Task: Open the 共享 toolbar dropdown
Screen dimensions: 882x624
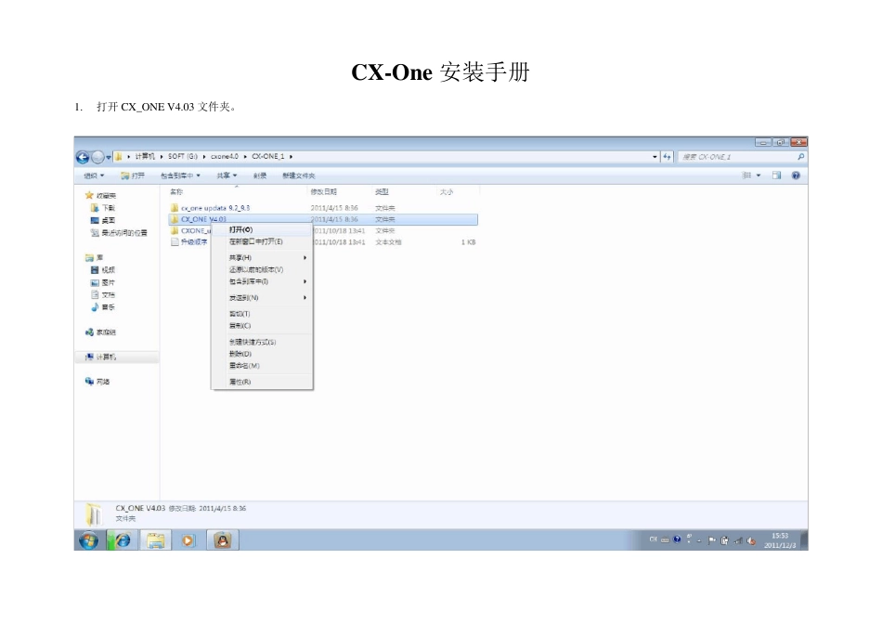Action: tap(227, 175)
